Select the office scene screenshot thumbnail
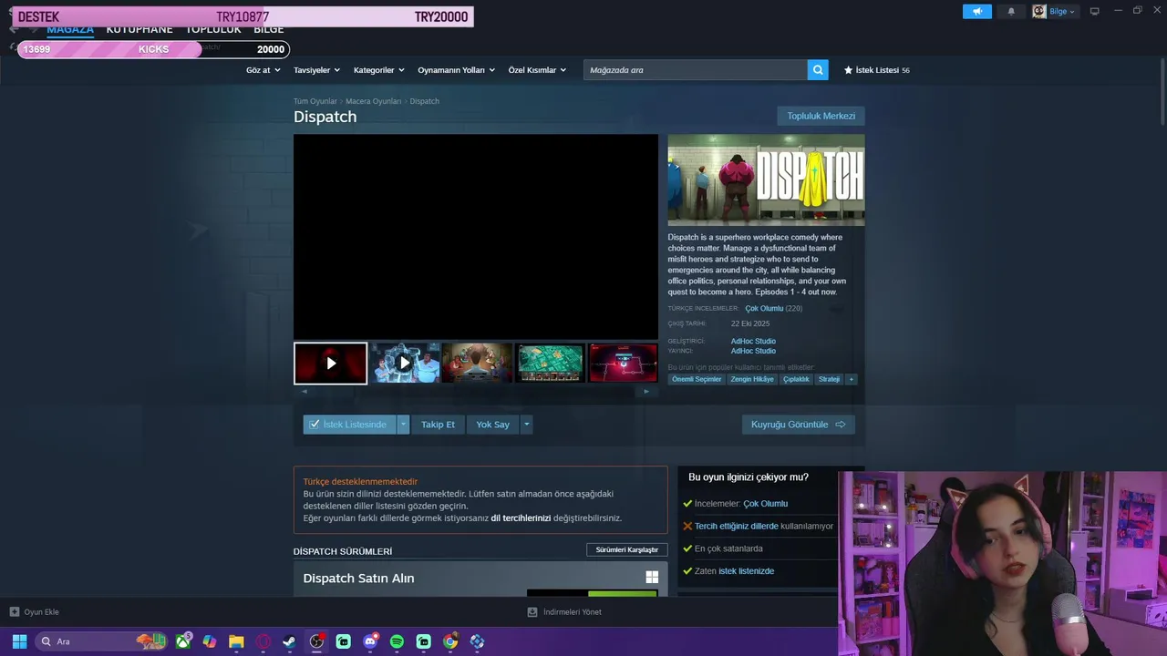The width and height of the screenshot is (1167, 656). pyautogui.click(x=478, y=364)
